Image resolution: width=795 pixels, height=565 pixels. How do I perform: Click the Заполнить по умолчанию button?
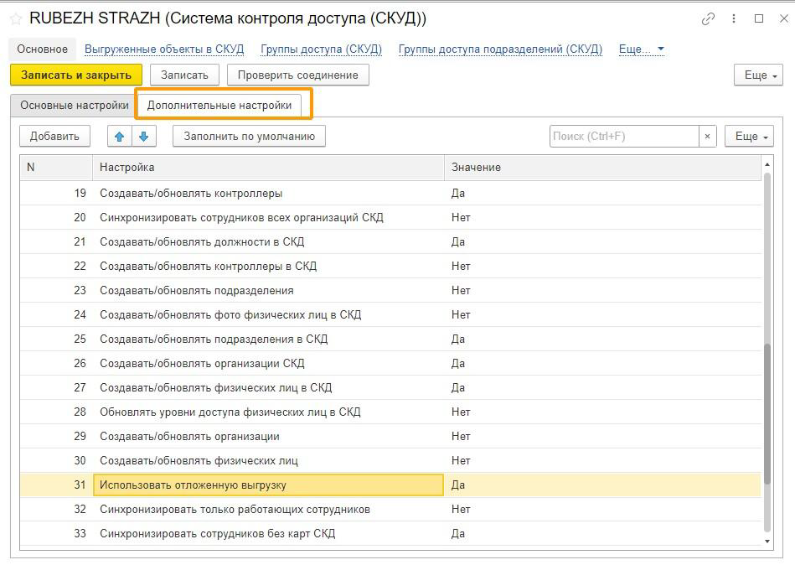249,136
